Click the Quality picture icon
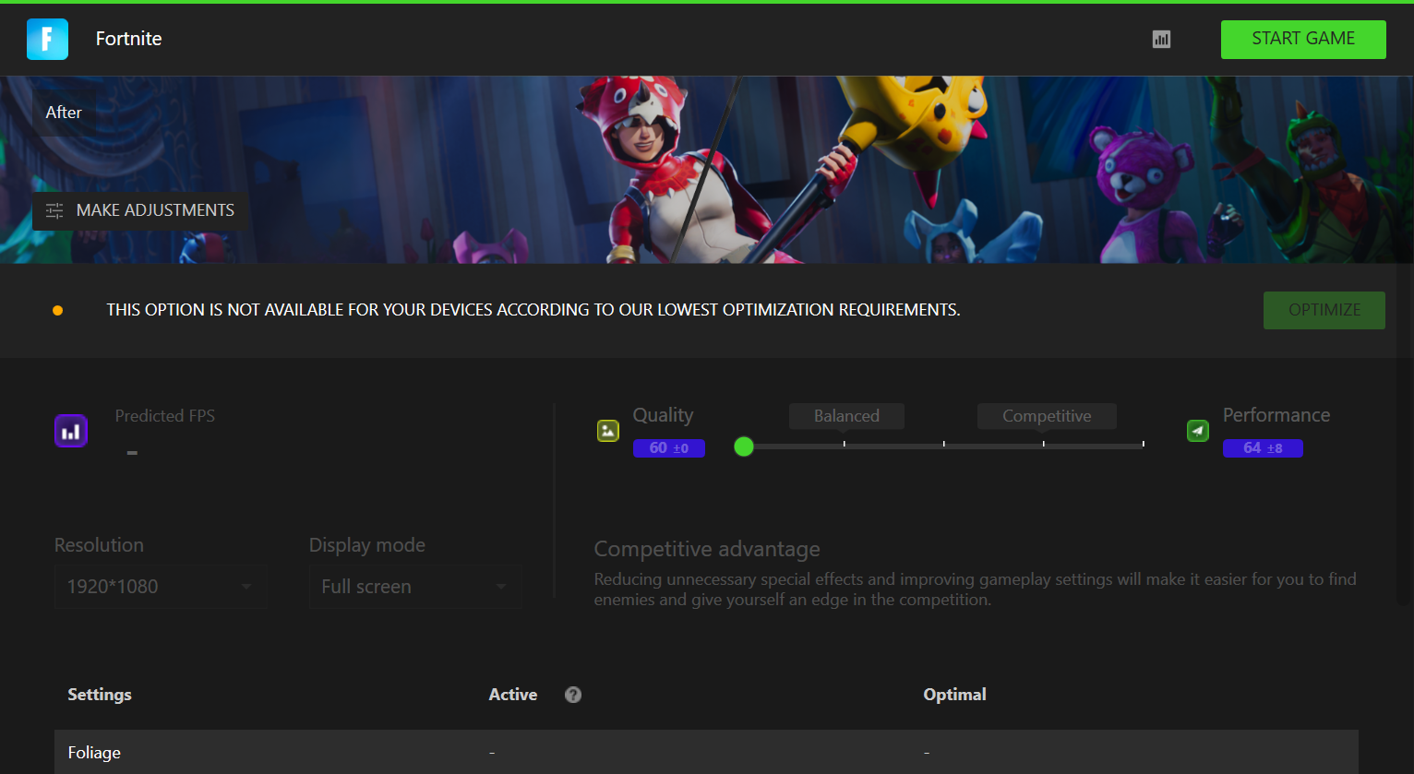Screen dimensions: 1414x774 pos(608,430)
